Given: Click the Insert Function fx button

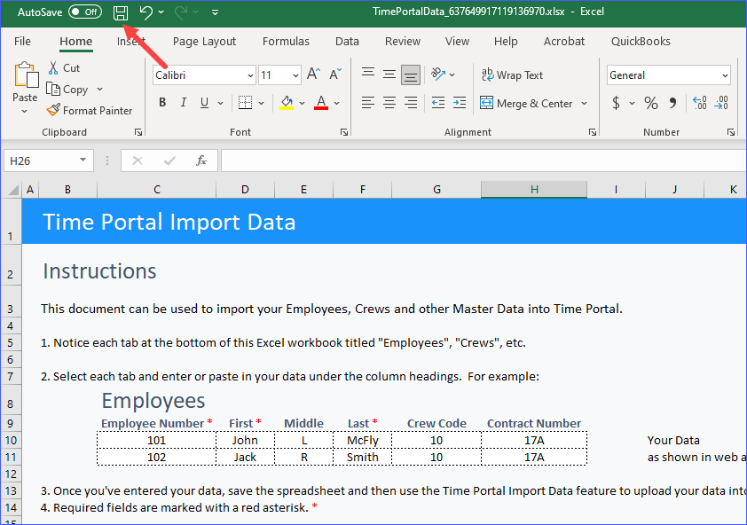Looking at the screenshot, I should pyautogui.click(x=201, y=161).
